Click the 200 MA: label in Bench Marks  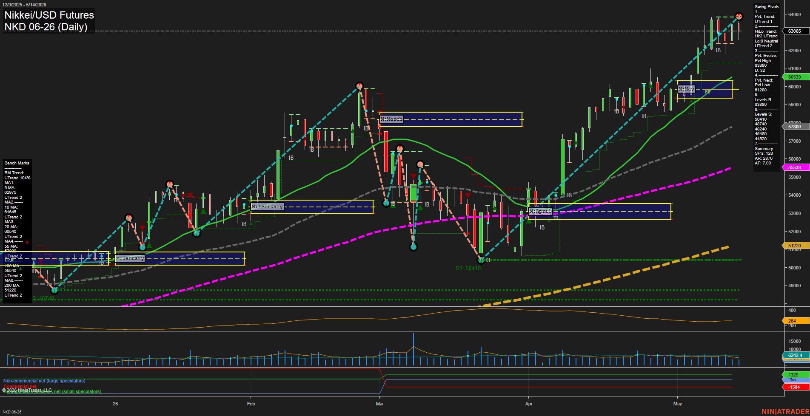pos(12,286)
